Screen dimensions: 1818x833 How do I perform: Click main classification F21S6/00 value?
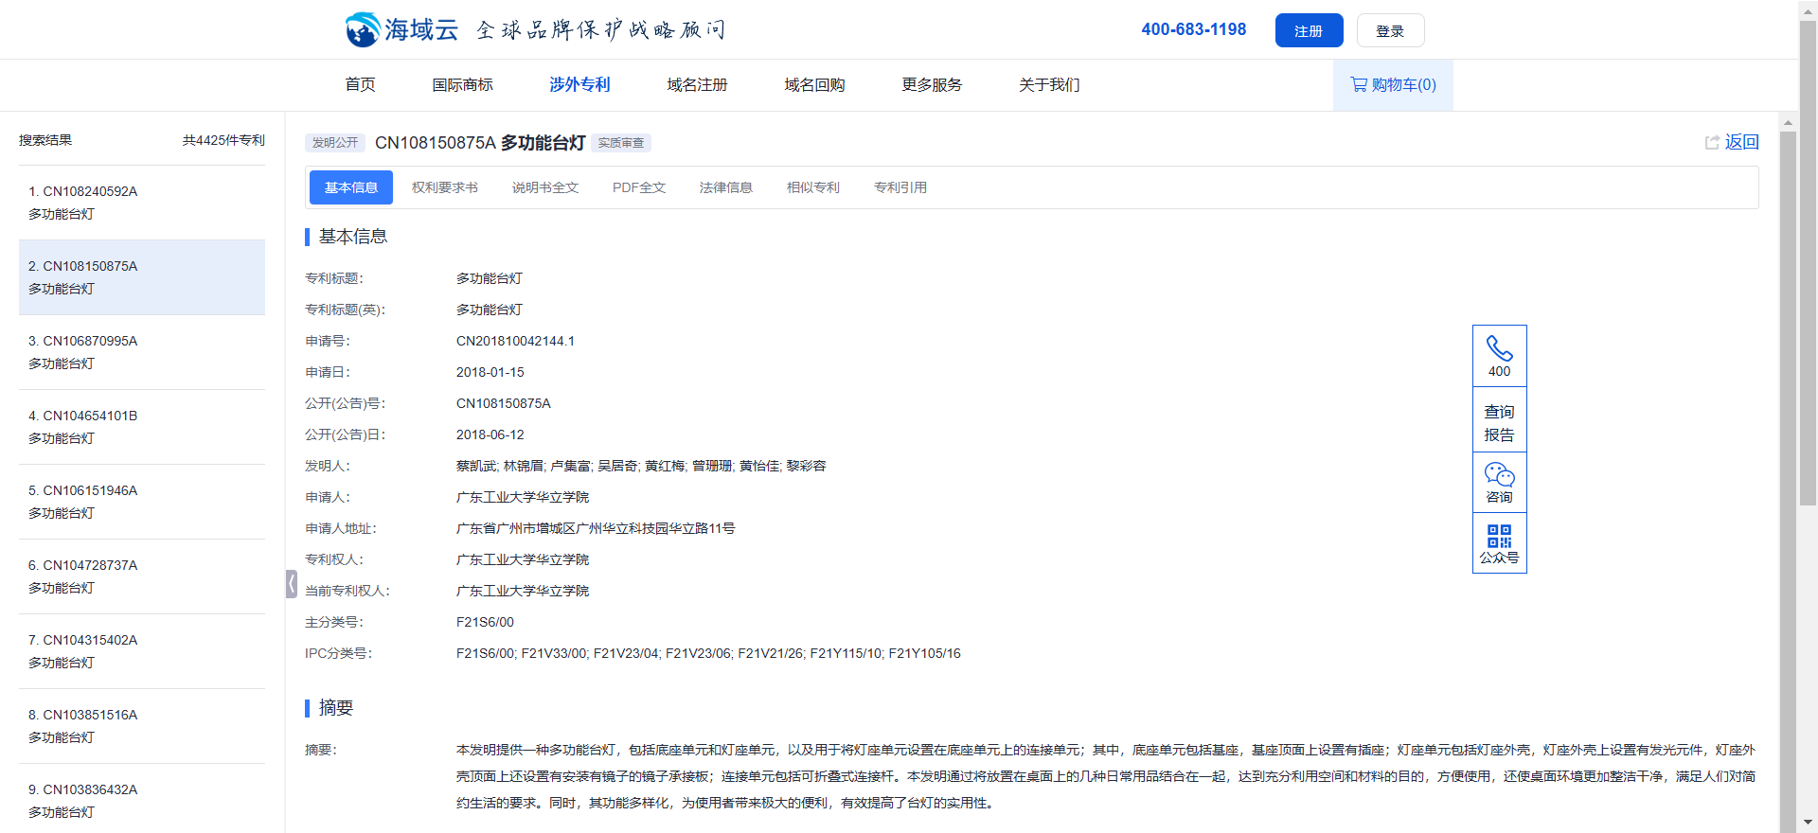(x=485, y=622)
